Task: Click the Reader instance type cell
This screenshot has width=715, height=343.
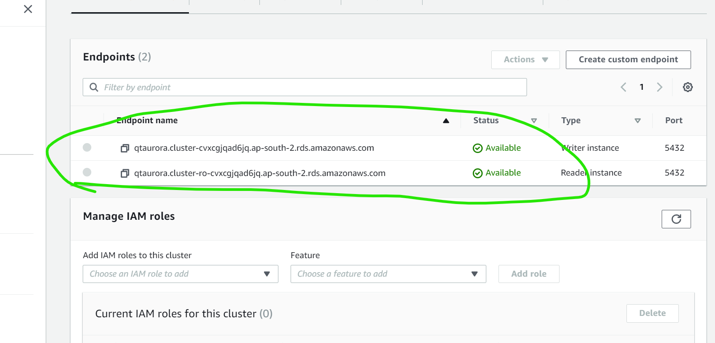Action: coord(591,173)
